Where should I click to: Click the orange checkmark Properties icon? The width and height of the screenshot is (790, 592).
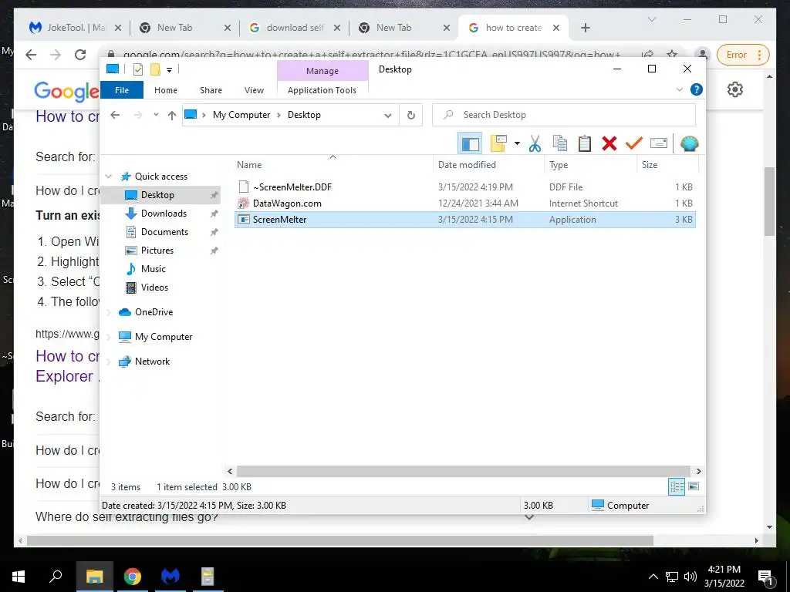tap(634, 144)
